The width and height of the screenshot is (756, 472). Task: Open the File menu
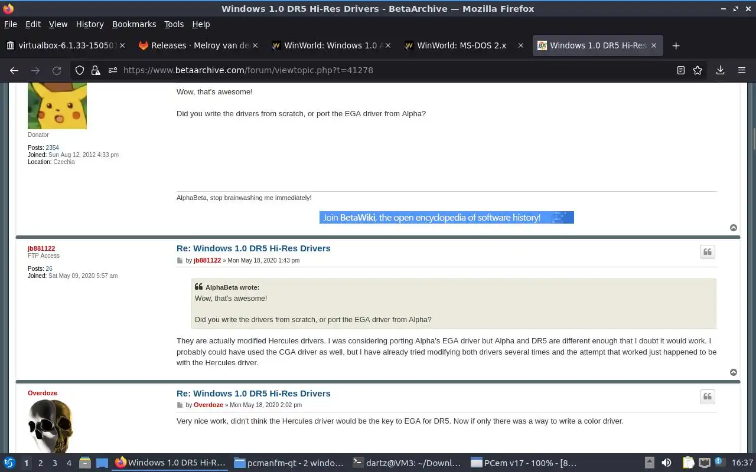tap(11, 24)
